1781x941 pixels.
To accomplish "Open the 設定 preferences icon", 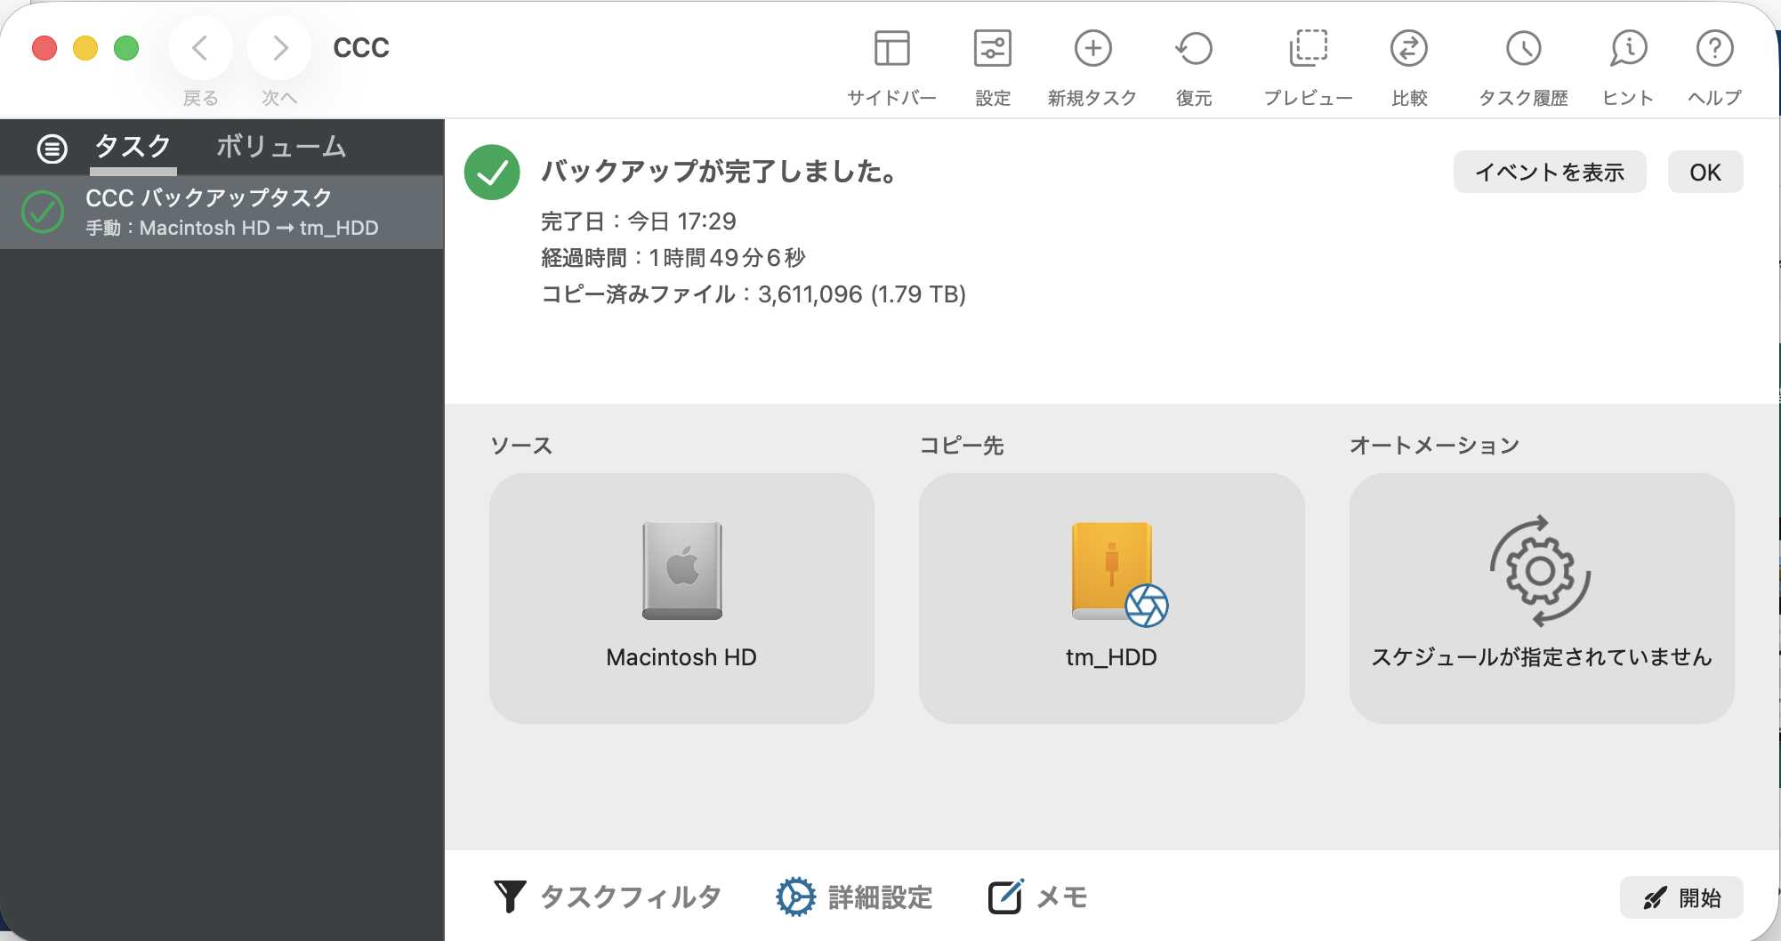I will click(992, 49).
